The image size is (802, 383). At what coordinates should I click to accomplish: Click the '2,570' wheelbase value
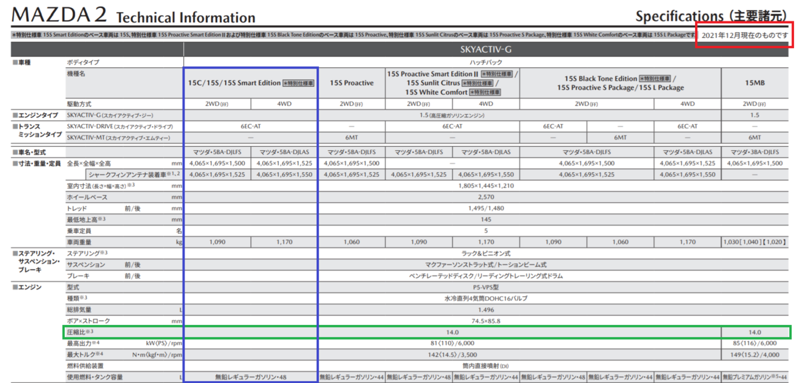(x=486, y=197)
